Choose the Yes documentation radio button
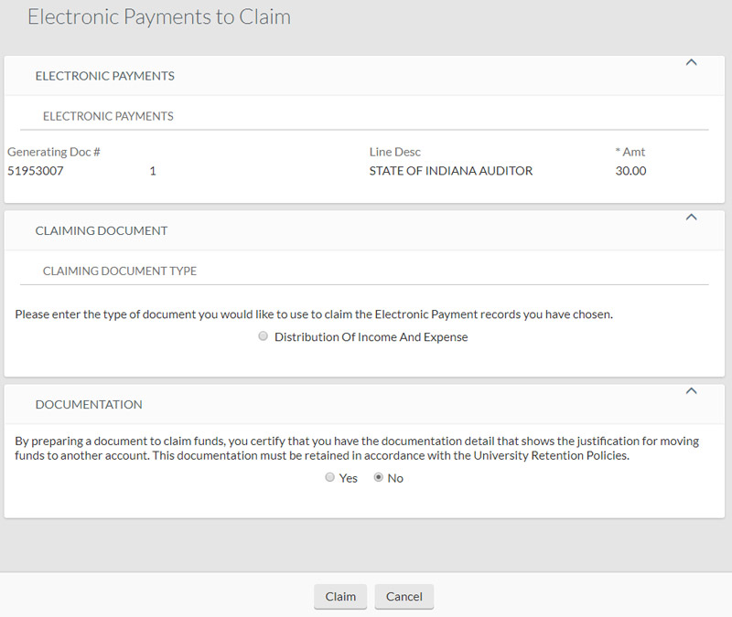This screenshot has height=617, width=732. point(330,478)
